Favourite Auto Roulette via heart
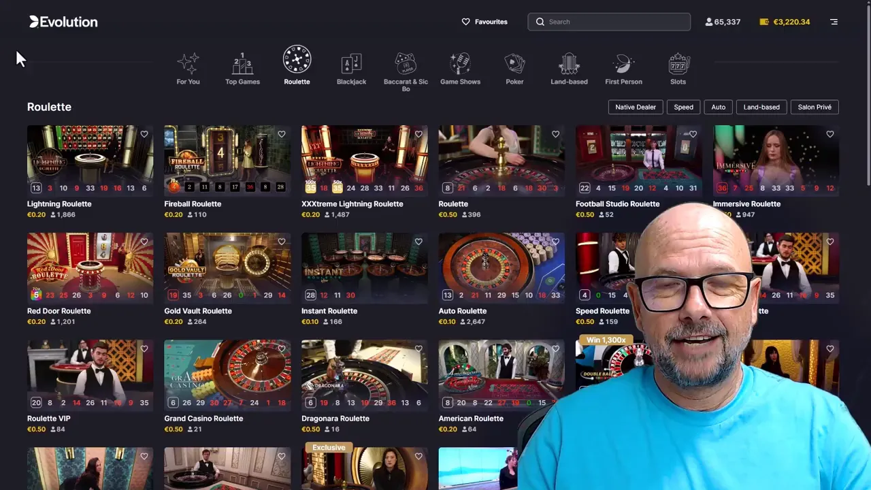871x490 pixels. click(556, 242)
